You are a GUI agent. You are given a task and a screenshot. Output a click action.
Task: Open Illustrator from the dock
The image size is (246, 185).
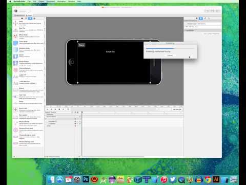216,179
